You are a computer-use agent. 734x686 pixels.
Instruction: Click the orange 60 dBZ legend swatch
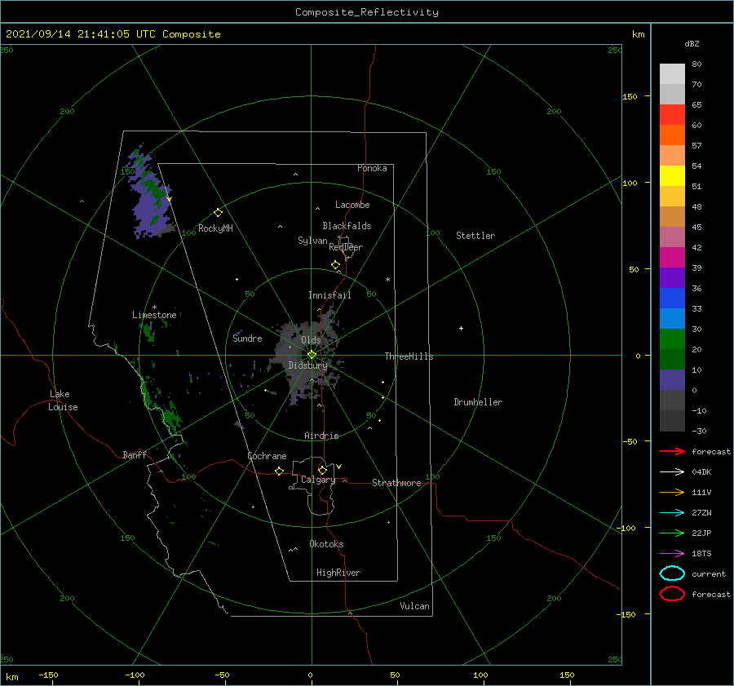[x=672, y=135]
